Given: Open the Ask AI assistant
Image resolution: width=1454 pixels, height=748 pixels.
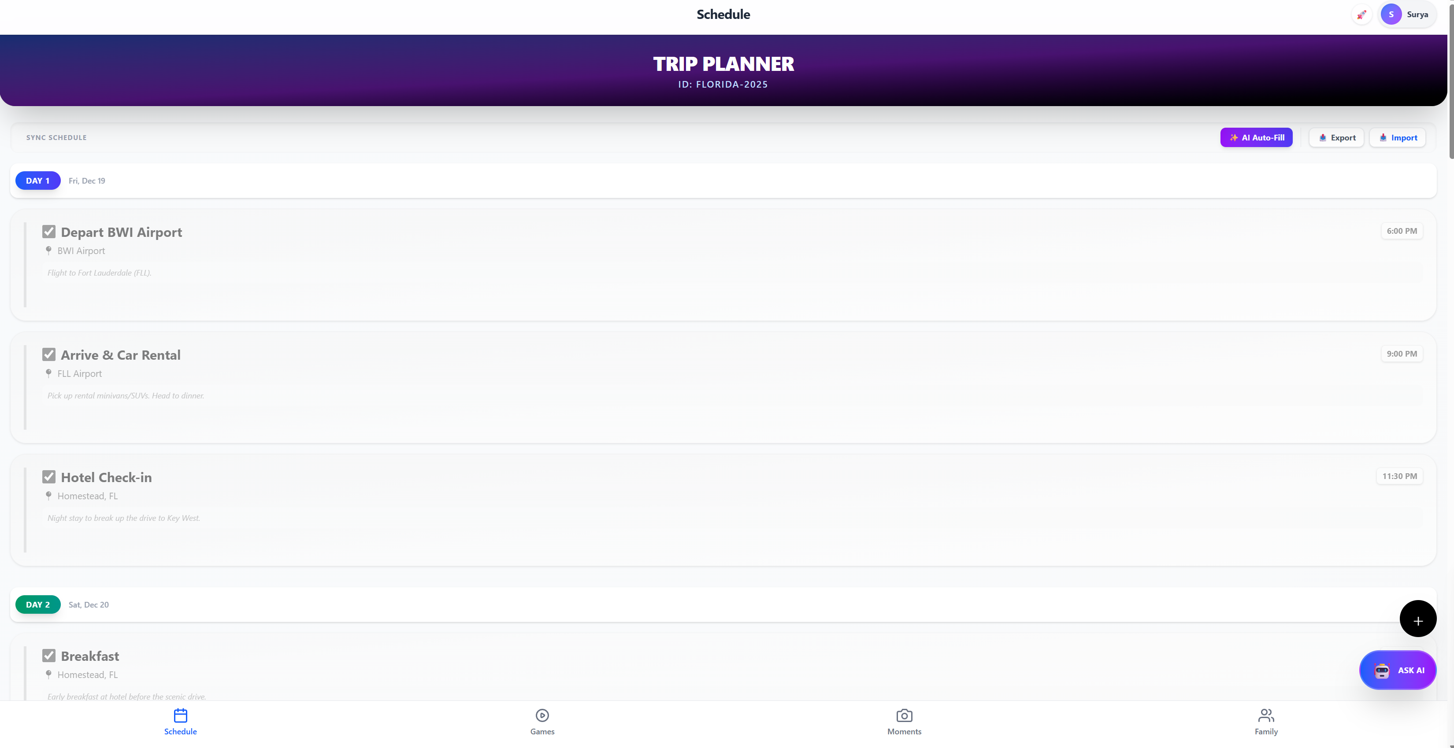Looking at the screenshot, I should (x=1398, y=670).
